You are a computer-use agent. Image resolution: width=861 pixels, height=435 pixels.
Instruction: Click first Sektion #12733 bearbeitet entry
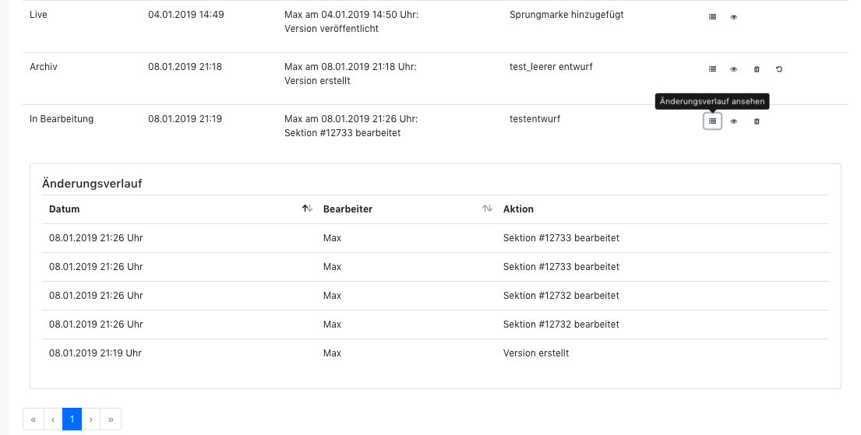561,238
